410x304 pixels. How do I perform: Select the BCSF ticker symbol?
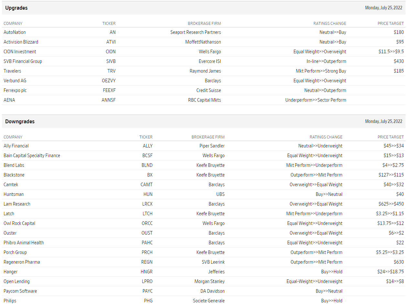147,156
